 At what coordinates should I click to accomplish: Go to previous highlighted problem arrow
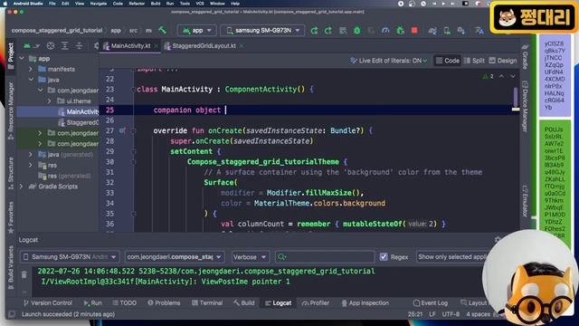pyautogui.click(x=501, y=76)
